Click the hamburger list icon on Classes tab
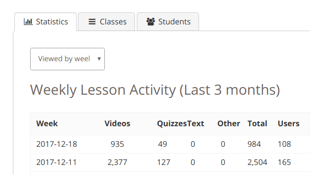 click(92, 22)
